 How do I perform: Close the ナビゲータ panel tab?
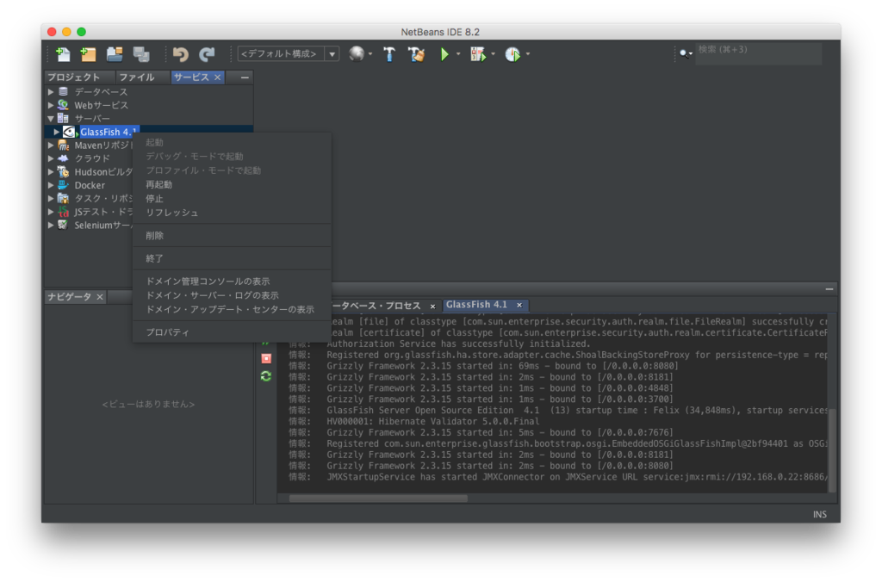(x=100, y=297)
